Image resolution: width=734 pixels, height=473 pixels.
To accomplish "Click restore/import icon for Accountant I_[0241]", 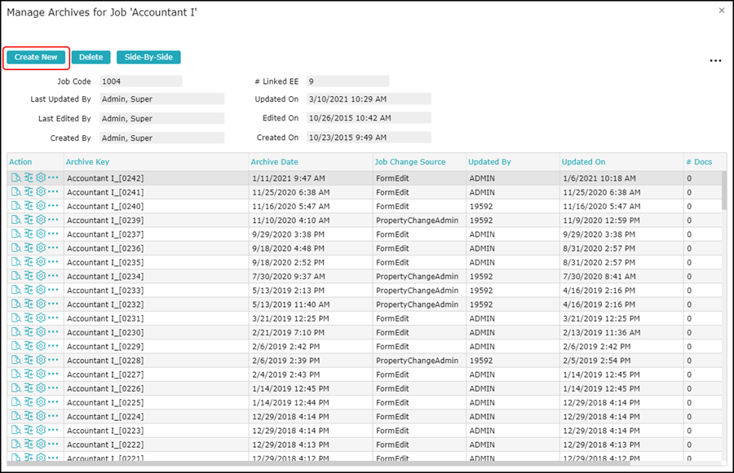I will pos(28,192).
